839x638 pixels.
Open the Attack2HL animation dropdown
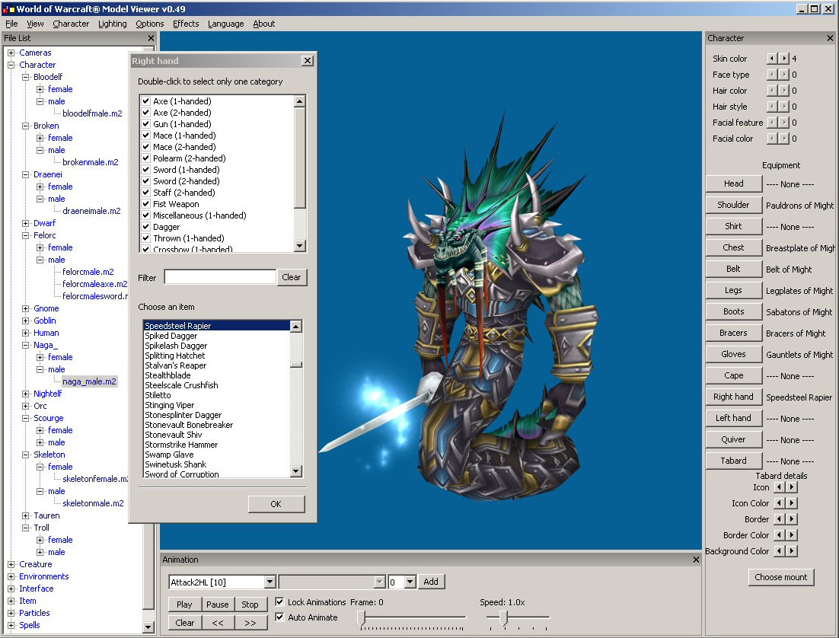(x=270, y=582)
